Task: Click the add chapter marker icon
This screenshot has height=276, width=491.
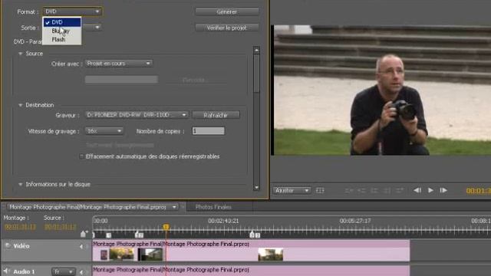Action: point(84,234)
